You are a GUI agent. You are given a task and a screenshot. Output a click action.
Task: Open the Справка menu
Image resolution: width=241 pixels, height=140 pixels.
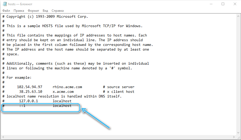tap(58, 11)
